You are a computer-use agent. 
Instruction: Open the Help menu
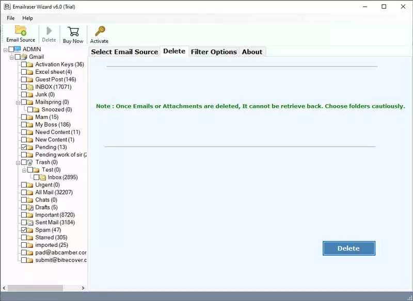tap(27, 18)
